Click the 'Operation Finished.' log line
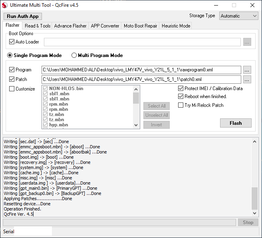This screenshot has width=262, height=238. click(x=22, y=209)
